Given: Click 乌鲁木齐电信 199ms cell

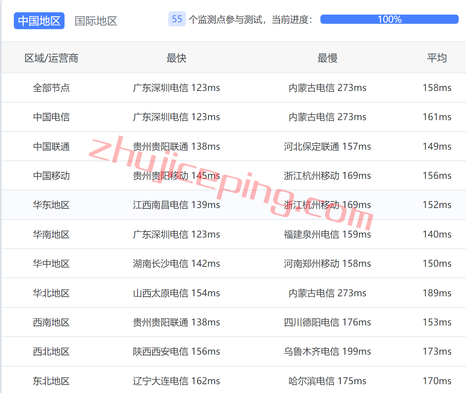Looking at the screenshot, I should [327, 351].
